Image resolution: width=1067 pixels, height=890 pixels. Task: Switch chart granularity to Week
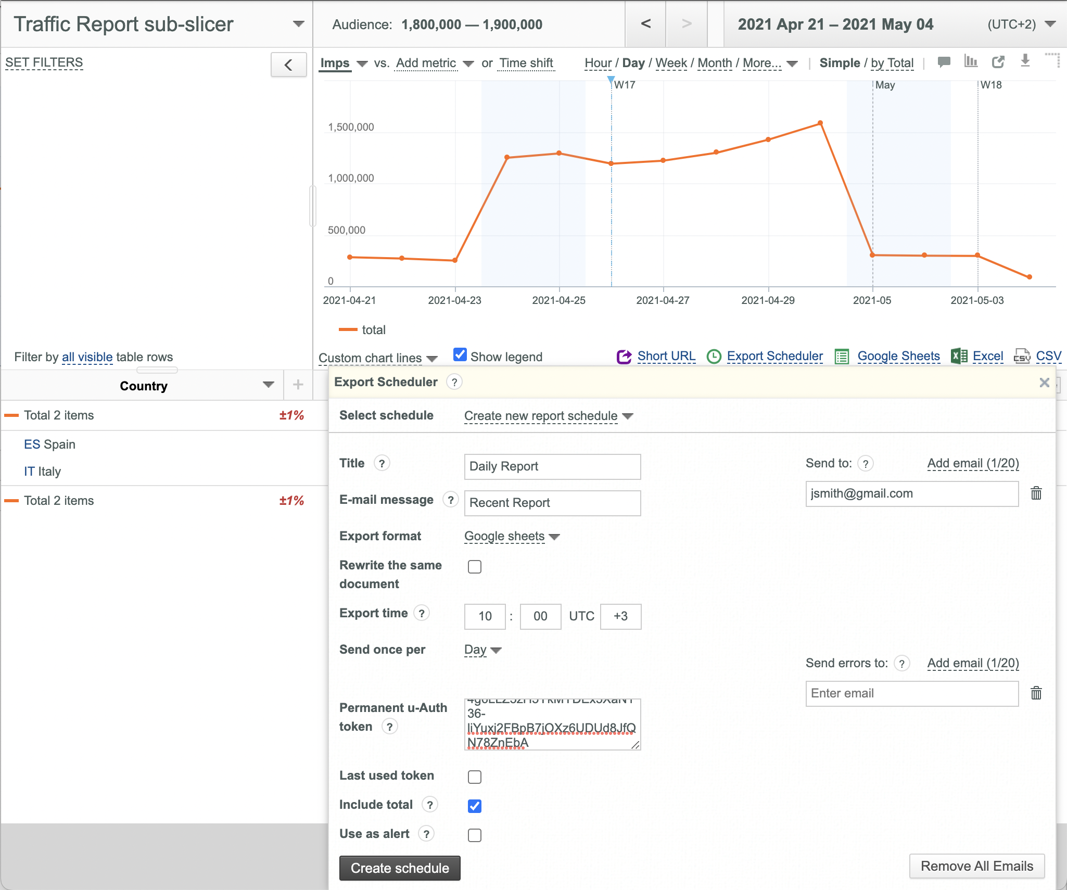pyautogui.click(x=671, y=63)
